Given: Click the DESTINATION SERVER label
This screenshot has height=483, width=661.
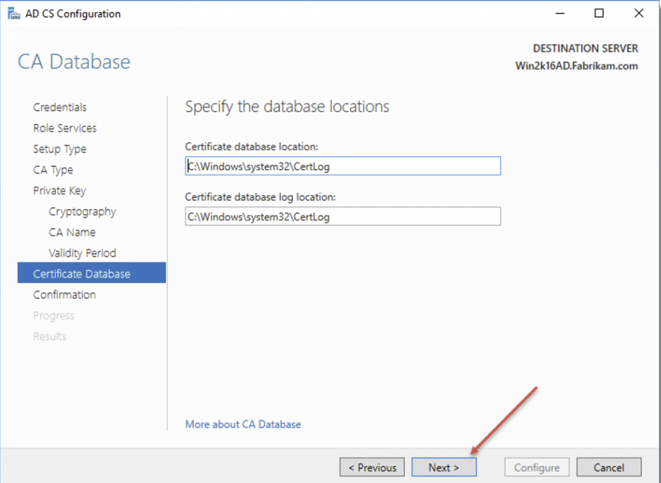Looking at the screenshot, I should click(x=585, y=48).
